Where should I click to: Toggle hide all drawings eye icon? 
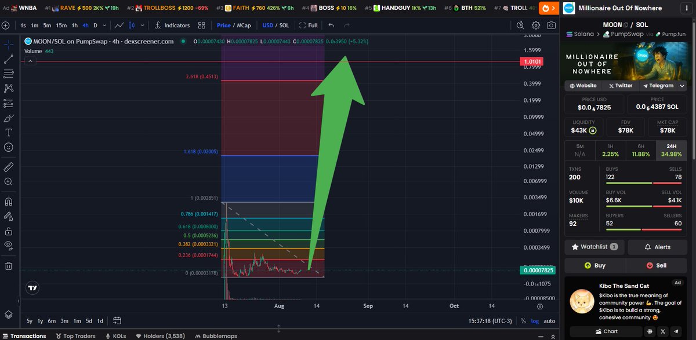pos(9,246)
